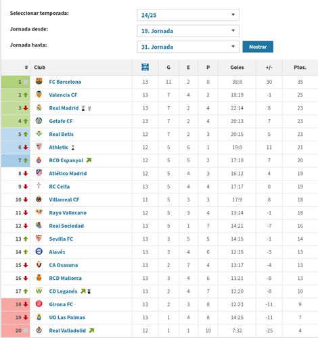This screenshot has height=338, width=318.
Task: Click the FC Barcelona club crest
Action: click(x=39, y=81)
